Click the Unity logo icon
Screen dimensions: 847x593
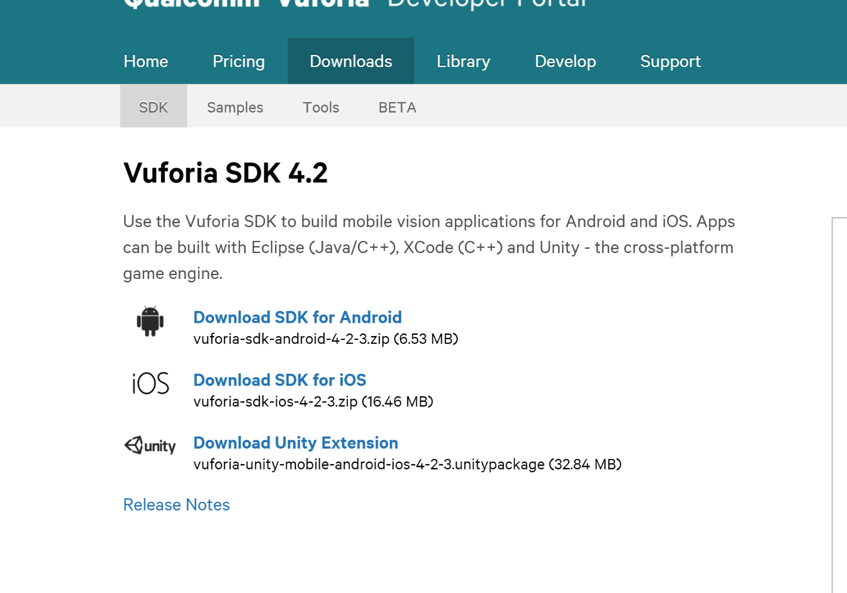click(x=150, y=445)
